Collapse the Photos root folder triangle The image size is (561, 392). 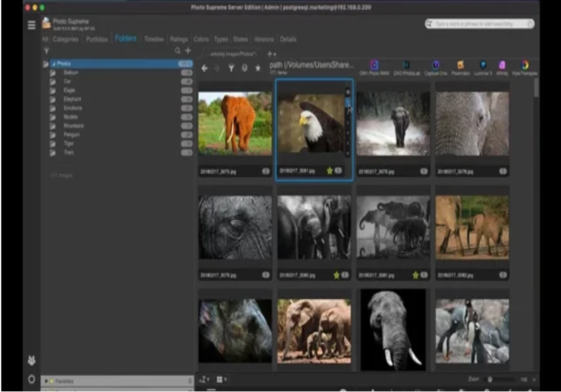coord(54,64)
